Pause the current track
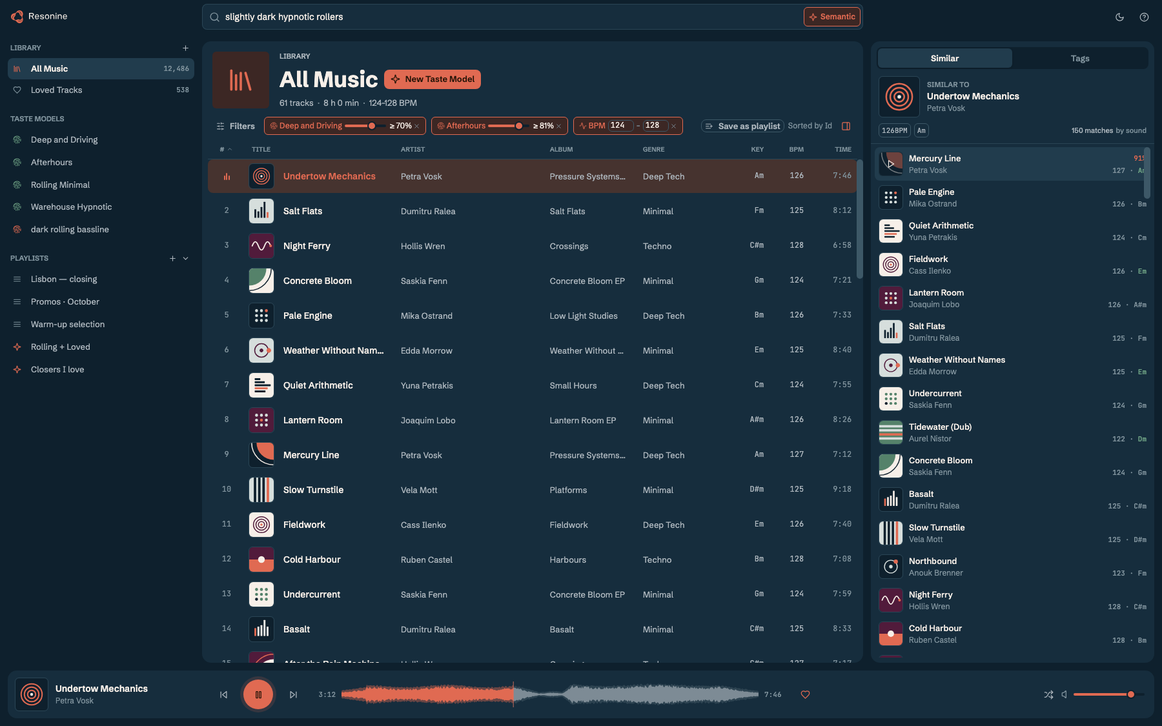The image size is (1162, 726). 258,695
